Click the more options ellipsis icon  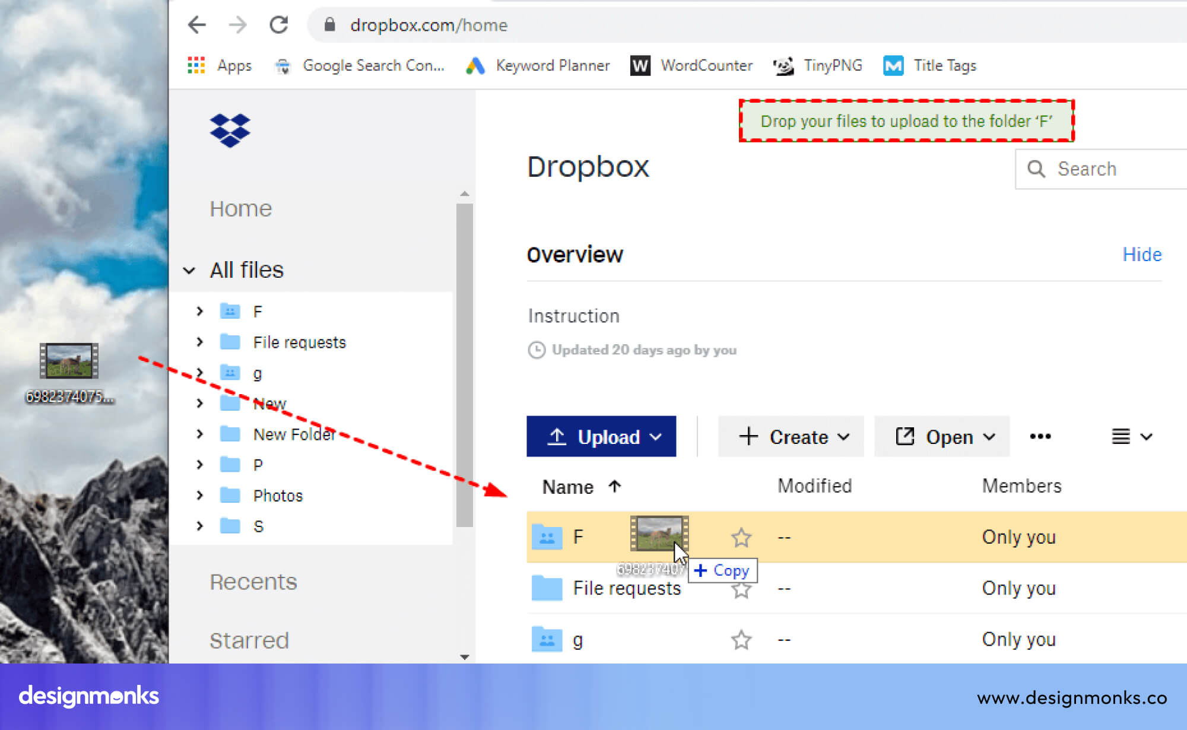[x=1040, y=436]
